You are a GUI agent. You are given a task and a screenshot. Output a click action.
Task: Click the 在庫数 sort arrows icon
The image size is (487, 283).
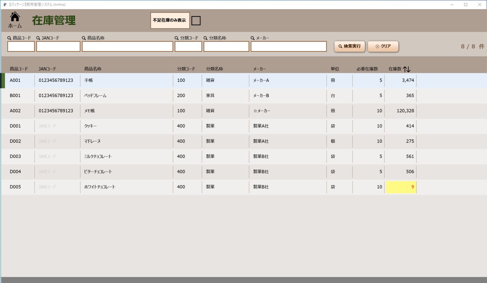(406, 69)
